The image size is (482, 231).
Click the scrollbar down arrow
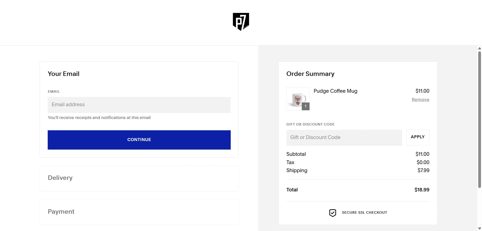tap(479, 228)
